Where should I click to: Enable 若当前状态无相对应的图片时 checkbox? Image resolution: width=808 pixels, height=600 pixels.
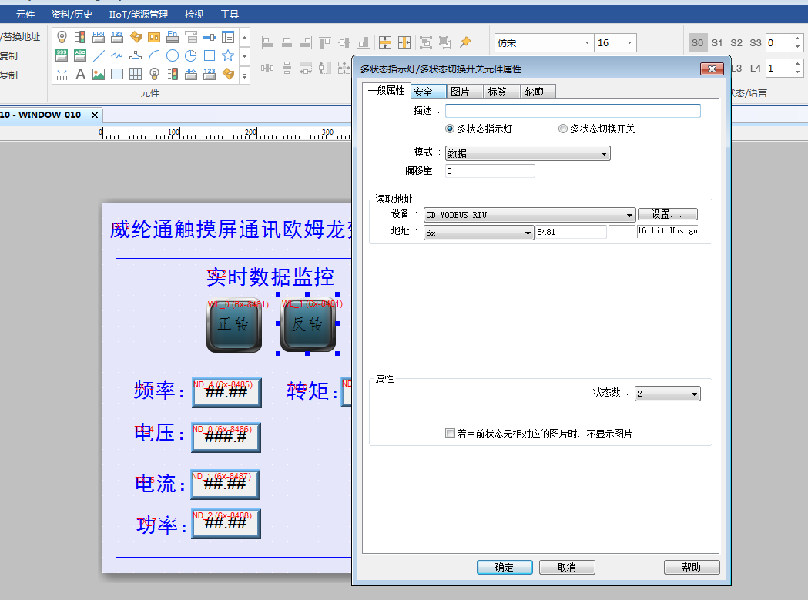(x=451, y=434)
